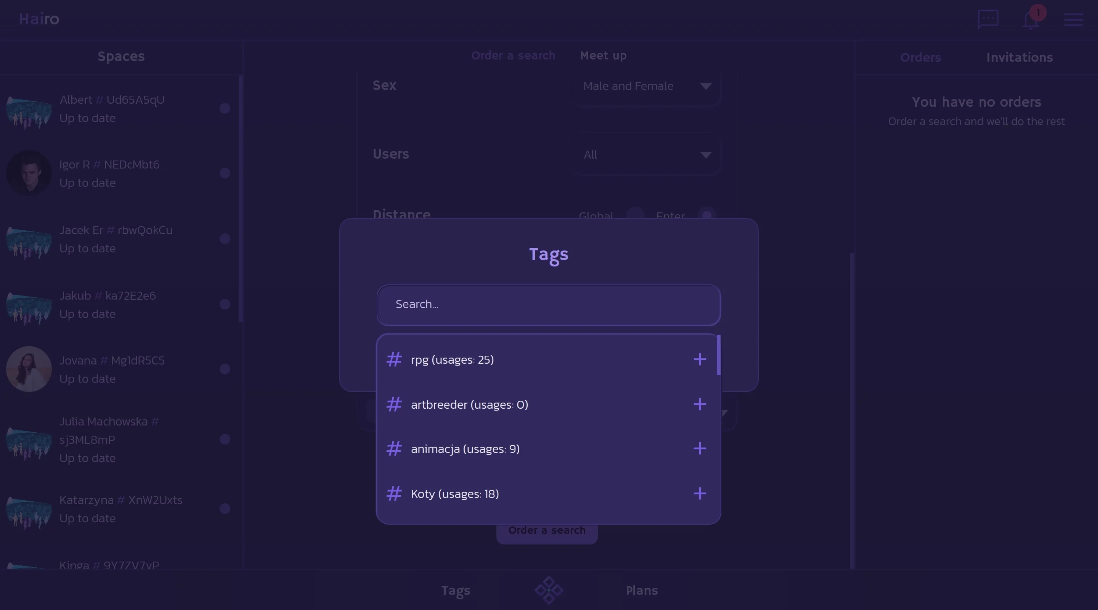This screenshot has height=610, width=1098.
Task: Add the Koty tag with plus icon
Action: click(700, 494)
